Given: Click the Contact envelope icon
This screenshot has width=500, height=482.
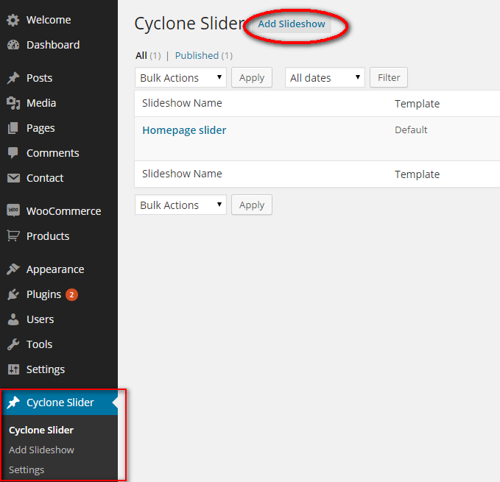Looking at the screenshot, I should [x=13, y=178].
